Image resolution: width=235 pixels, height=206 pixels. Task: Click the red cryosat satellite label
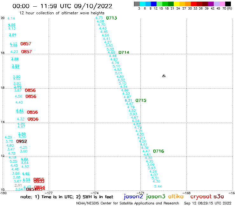(201, 196)
